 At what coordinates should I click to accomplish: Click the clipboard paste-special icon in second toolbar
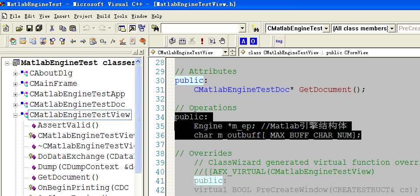pyautogui.click(x=93, y=41)
